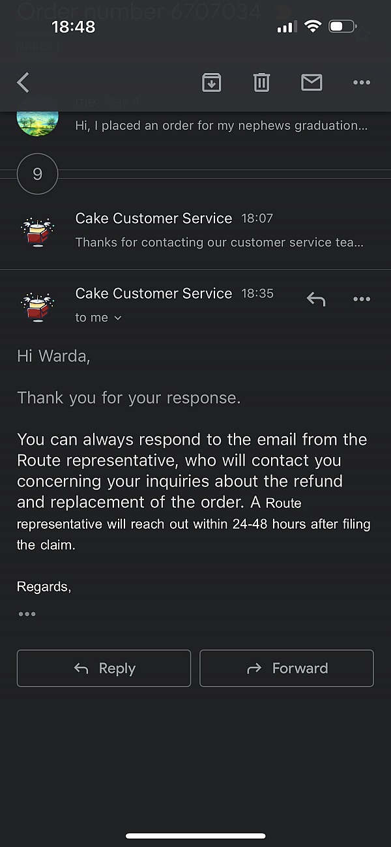The height and width of the screenshot is (847, 391).
Task: Archive this email conversation
Action: pyautogui.click(x=211, y=82)
